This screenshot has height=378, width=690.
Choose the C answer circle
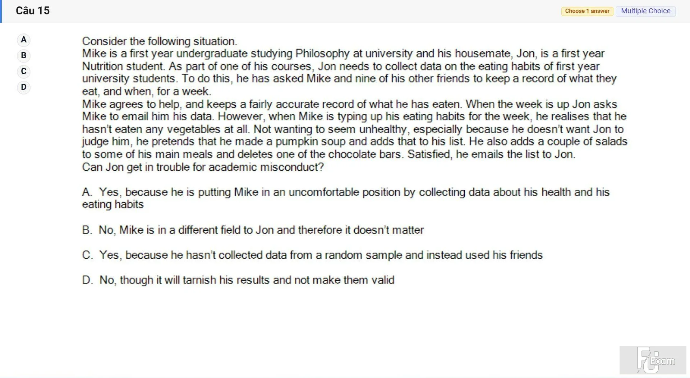[x=24, y=72]
